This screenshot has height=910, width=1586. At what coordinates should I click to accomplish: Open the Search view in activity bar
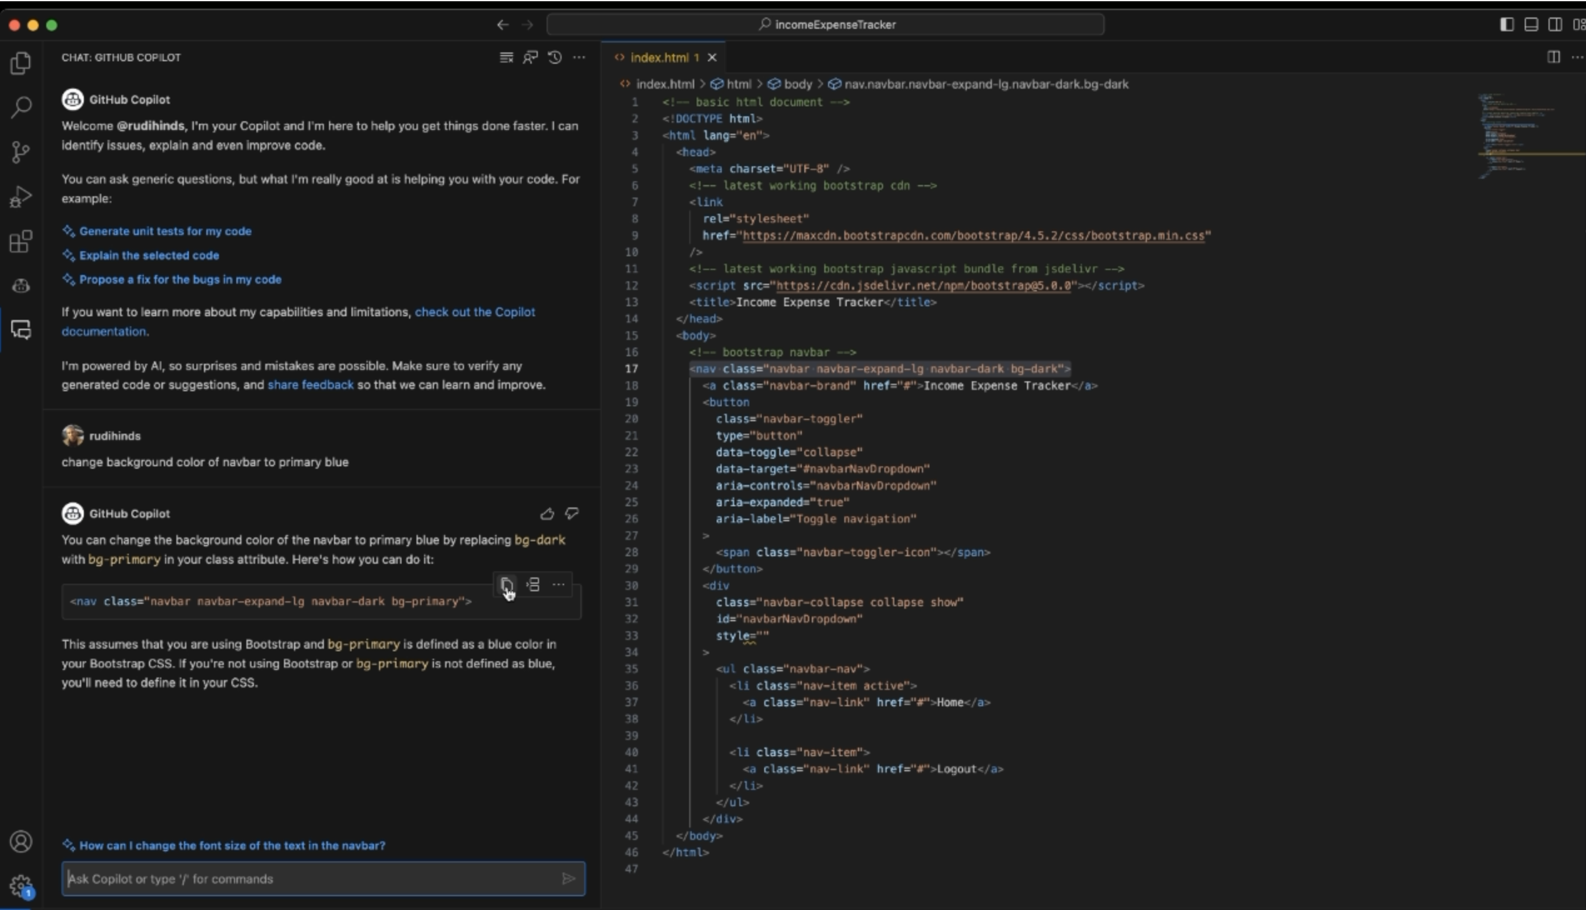point(21,107)
